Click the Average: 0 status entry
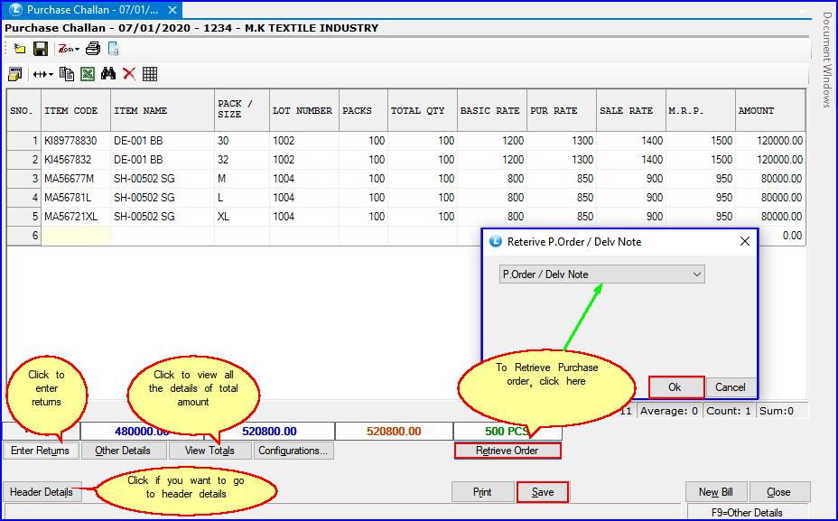The width and height of the screenshot is (838, 521). 668,411
